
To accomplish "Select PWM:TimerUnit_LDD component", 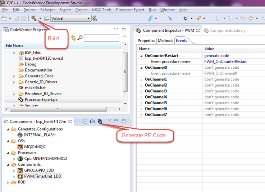I will (42, 176).
